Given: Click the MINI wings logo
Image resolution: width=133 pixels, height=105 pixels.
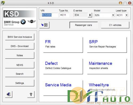Looking at the screenshot, I should [32, 22].
